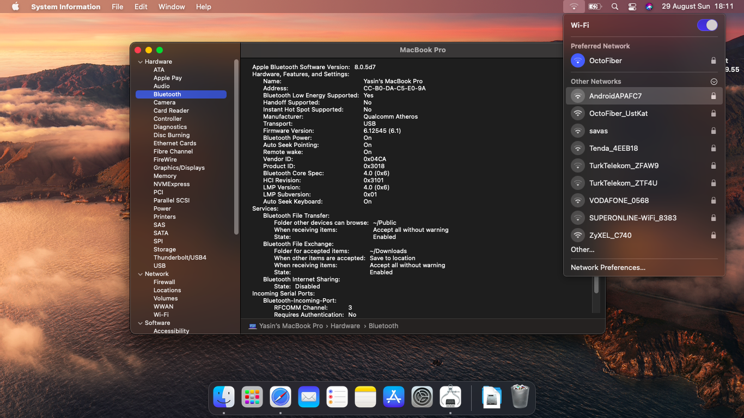Open the File menu
The height and width of the screenshot is (418, 744).
click(x=117, y=7)
